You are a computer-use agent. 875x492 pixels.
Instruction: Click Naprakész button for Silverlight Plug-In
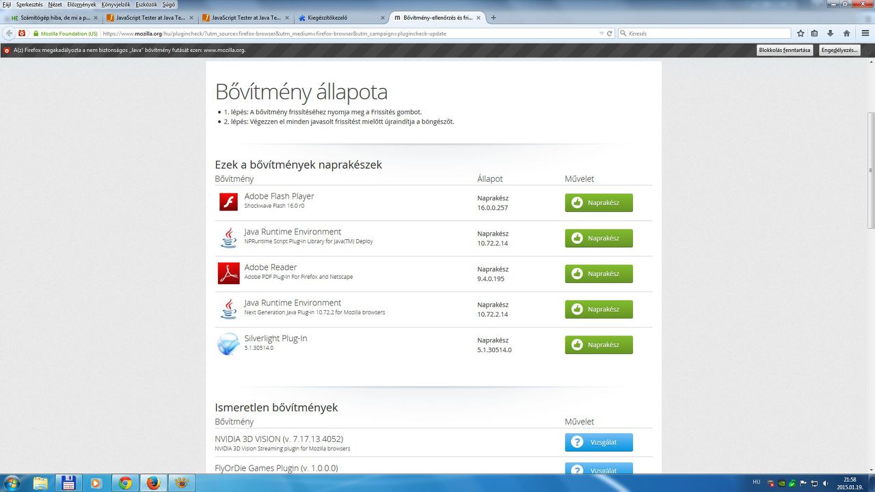(599, 344)
